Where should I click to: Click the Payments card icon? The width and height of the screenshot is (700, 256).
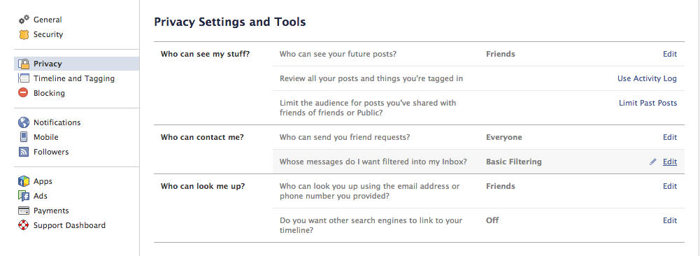[24, 211]
